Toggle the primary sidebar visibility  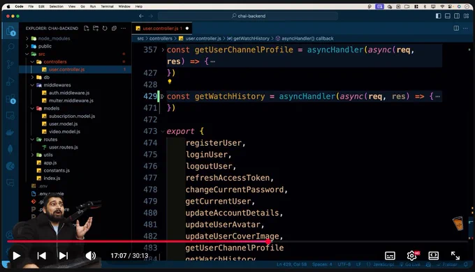click(x=439, y=16)
